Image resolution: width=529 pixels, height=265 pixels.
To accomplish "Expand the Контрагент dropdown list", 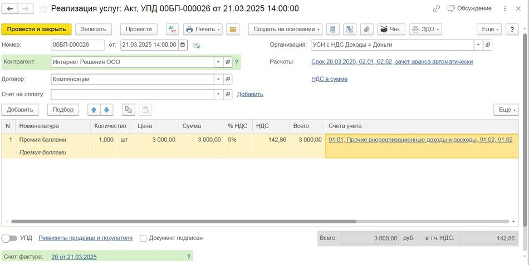I will click(218, 62).
